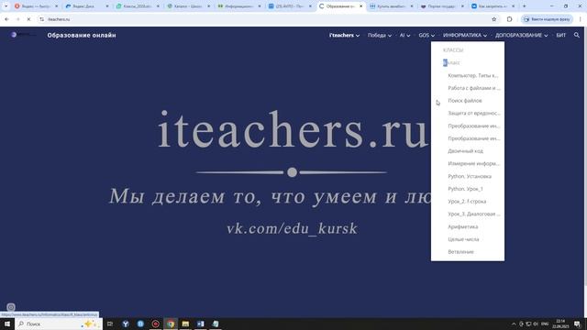Open the 'Целые числа' lesson
This screenshot has width=587, height=330.
463,239
